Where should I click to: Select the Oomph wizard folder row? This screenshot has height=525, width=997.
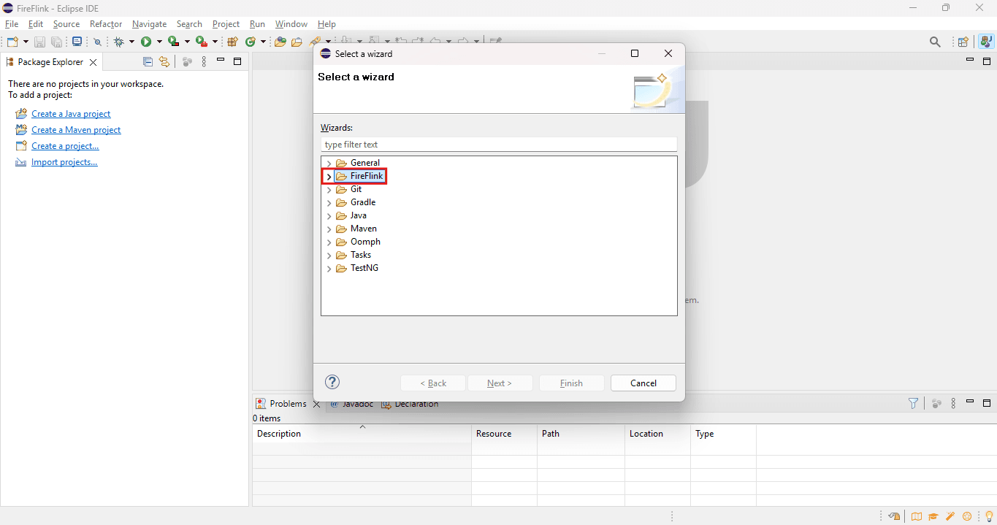[358, 242]
